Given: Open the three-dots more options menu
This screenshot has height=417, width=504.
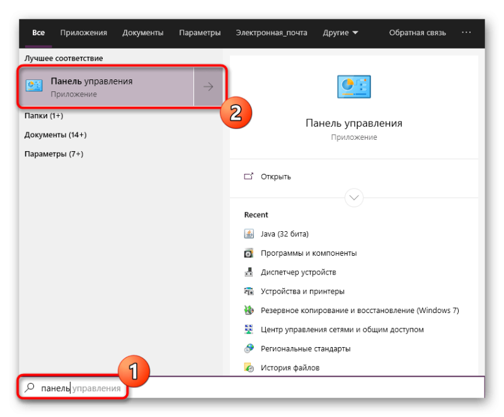Looking at the screenshot, I should (x=466, y=32).
